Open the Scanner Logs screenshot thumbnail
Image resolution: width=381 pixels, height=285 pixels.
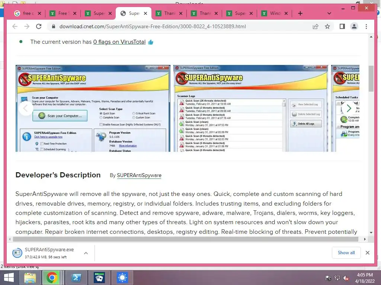[x=250, y=108]
